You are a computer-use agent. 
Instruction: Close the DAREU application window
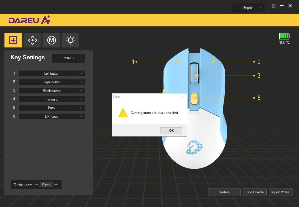point(290,6)
